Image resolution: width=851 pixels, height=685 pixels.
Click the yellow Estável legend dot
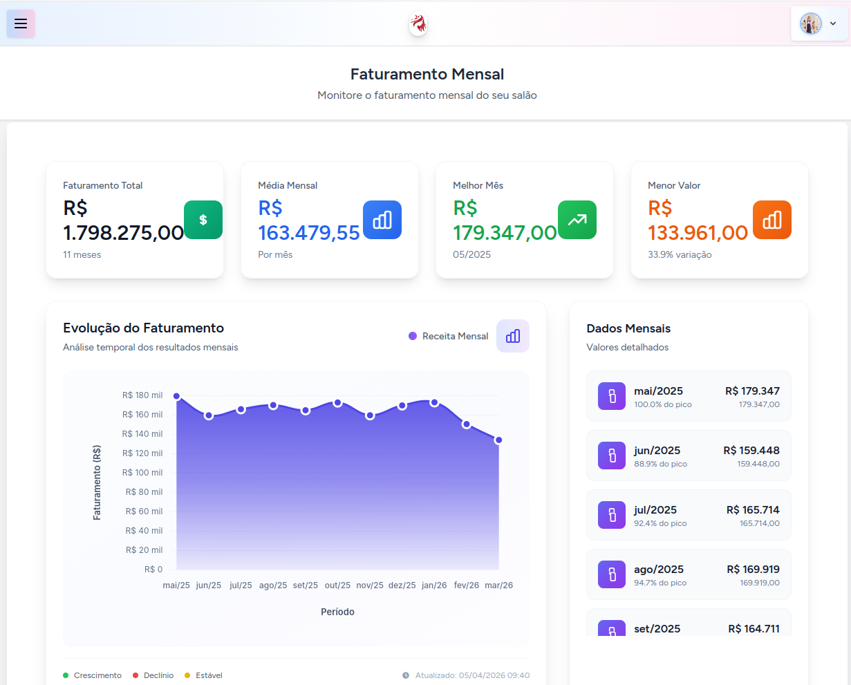(x=187, y=675)
